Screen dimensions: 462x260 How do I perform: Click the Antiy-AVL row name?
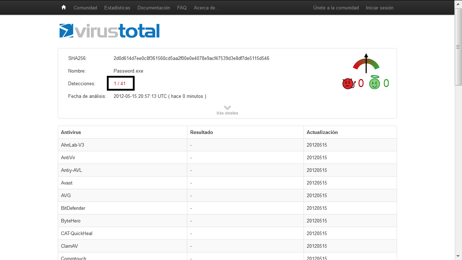tap(71, 170)
